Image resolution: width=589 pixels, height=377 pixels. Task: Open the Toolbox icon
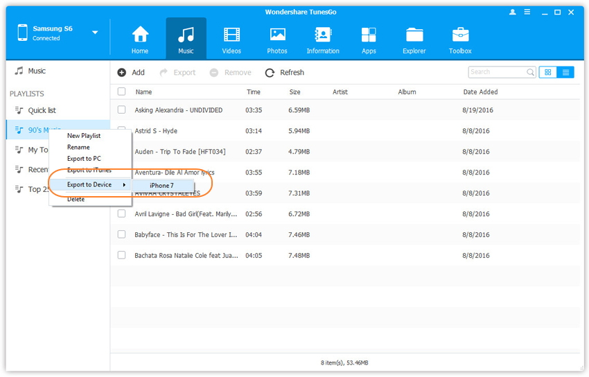tap(460, 35)
